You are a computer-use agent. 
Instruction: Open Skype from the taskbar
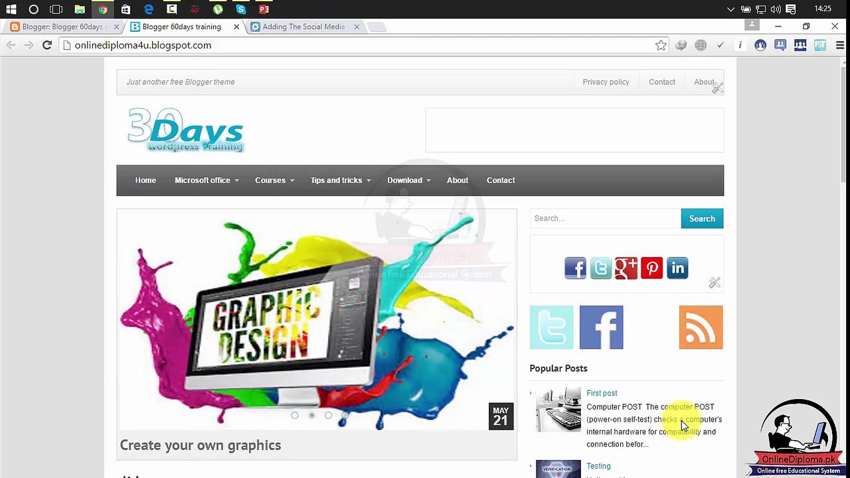click(x=241, y=9)
